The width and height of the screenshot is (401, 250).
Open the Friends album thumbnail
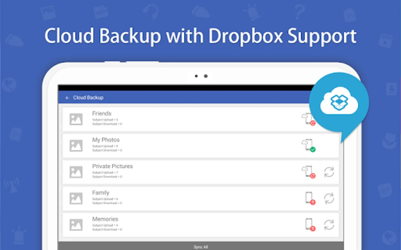[x=76, y=119]
